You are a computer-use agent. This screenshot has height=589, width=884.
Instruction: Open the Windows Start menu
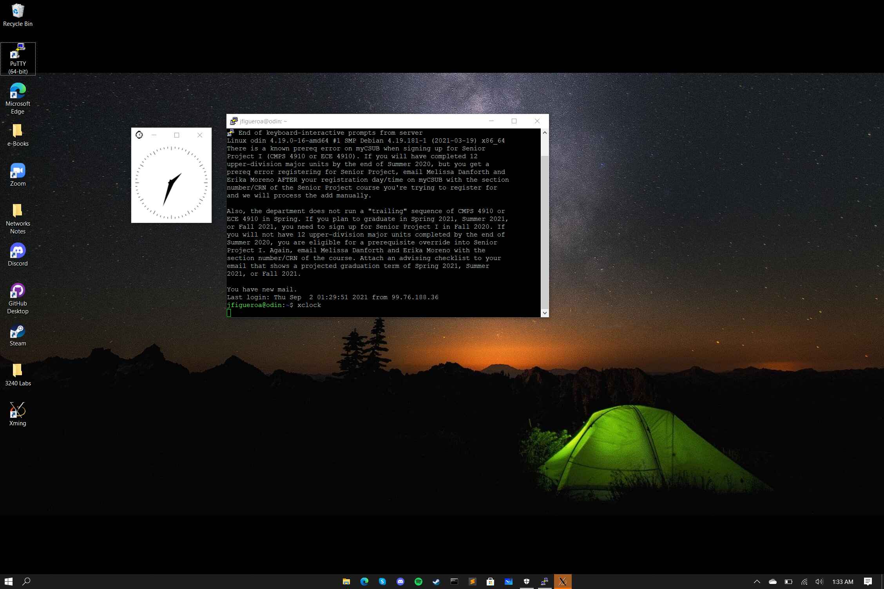[9, 582]
